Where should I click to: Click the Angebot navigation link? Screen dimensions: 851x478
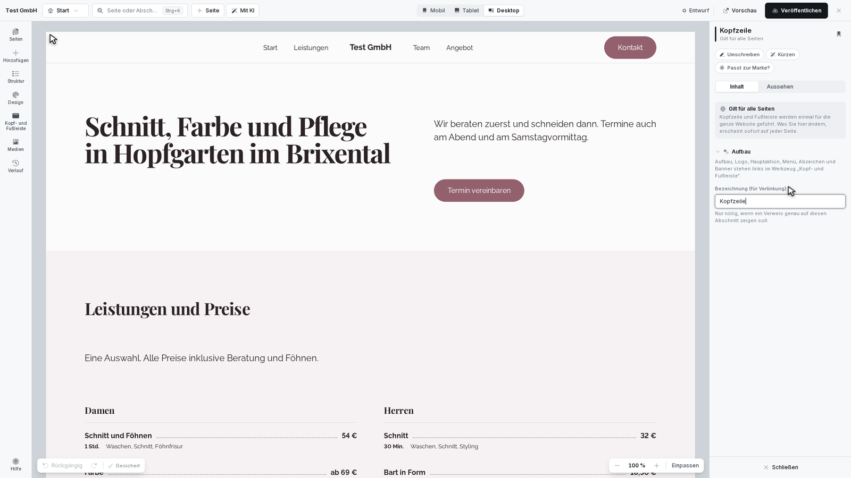(460, 48)
